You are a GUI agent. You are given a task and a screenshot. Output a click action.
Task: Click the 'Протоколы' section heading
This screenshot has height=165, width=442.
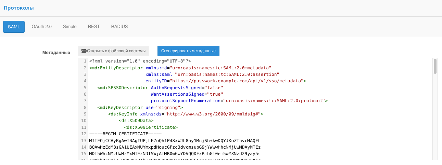[19, 8]
